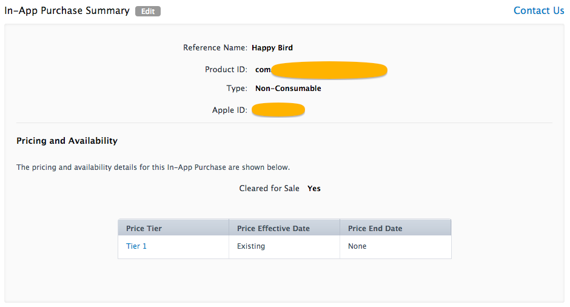Select the Happy Bird reference name value
This screenshot has height=307, width=570.
272,47
